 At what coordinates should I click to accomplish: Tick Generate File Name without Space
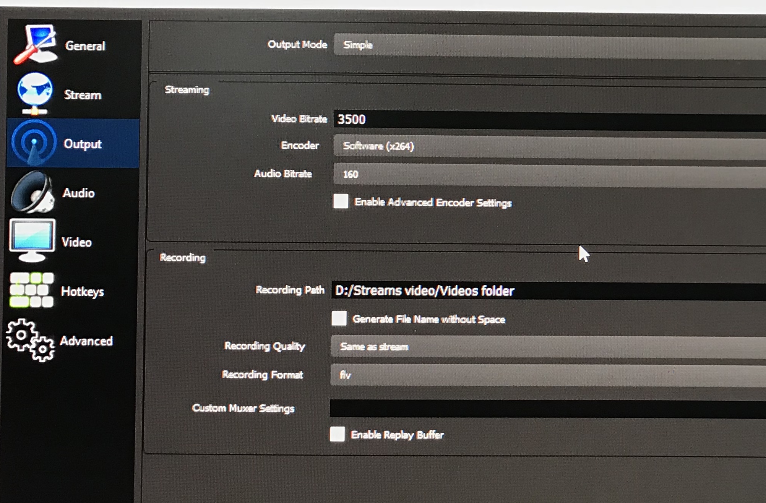click(x=339, y=318)
